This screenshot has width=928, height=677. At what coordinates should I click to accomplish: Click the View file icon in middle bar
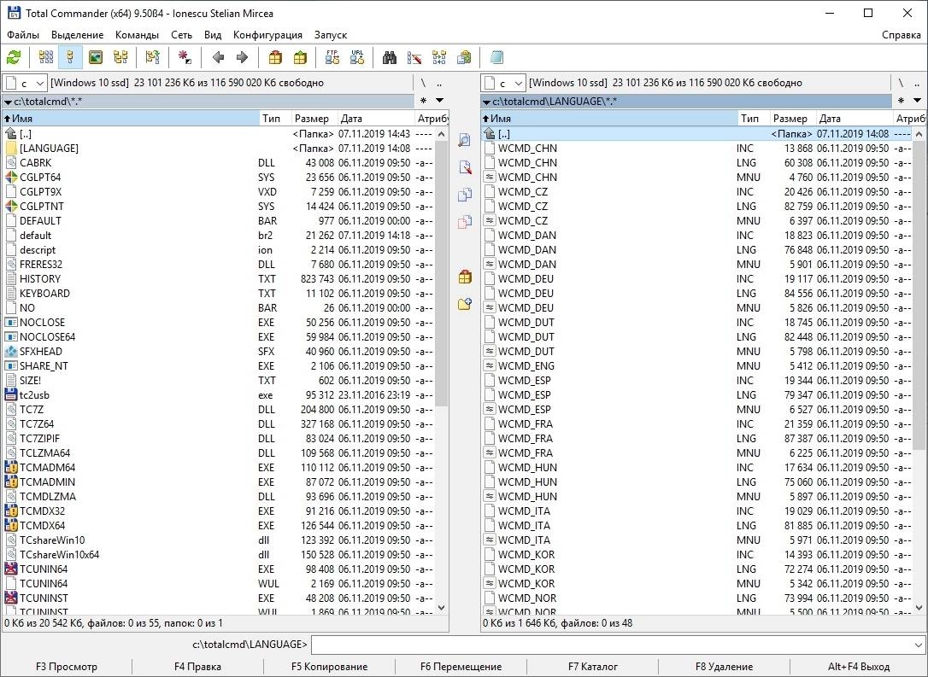[x=465, y=140]
